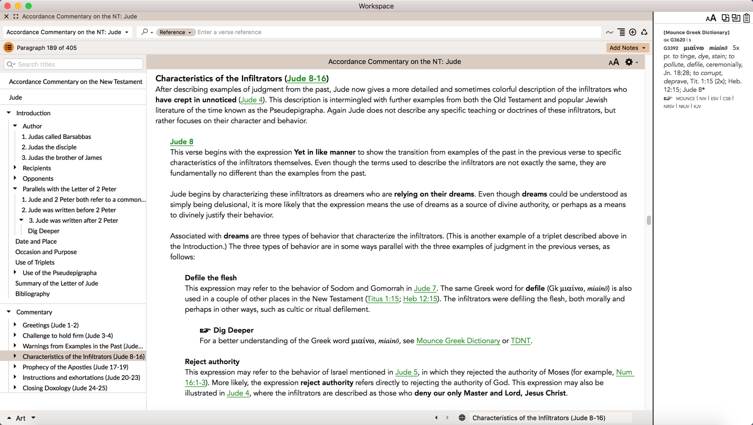Click the circled plus add icon

(633, 32)
